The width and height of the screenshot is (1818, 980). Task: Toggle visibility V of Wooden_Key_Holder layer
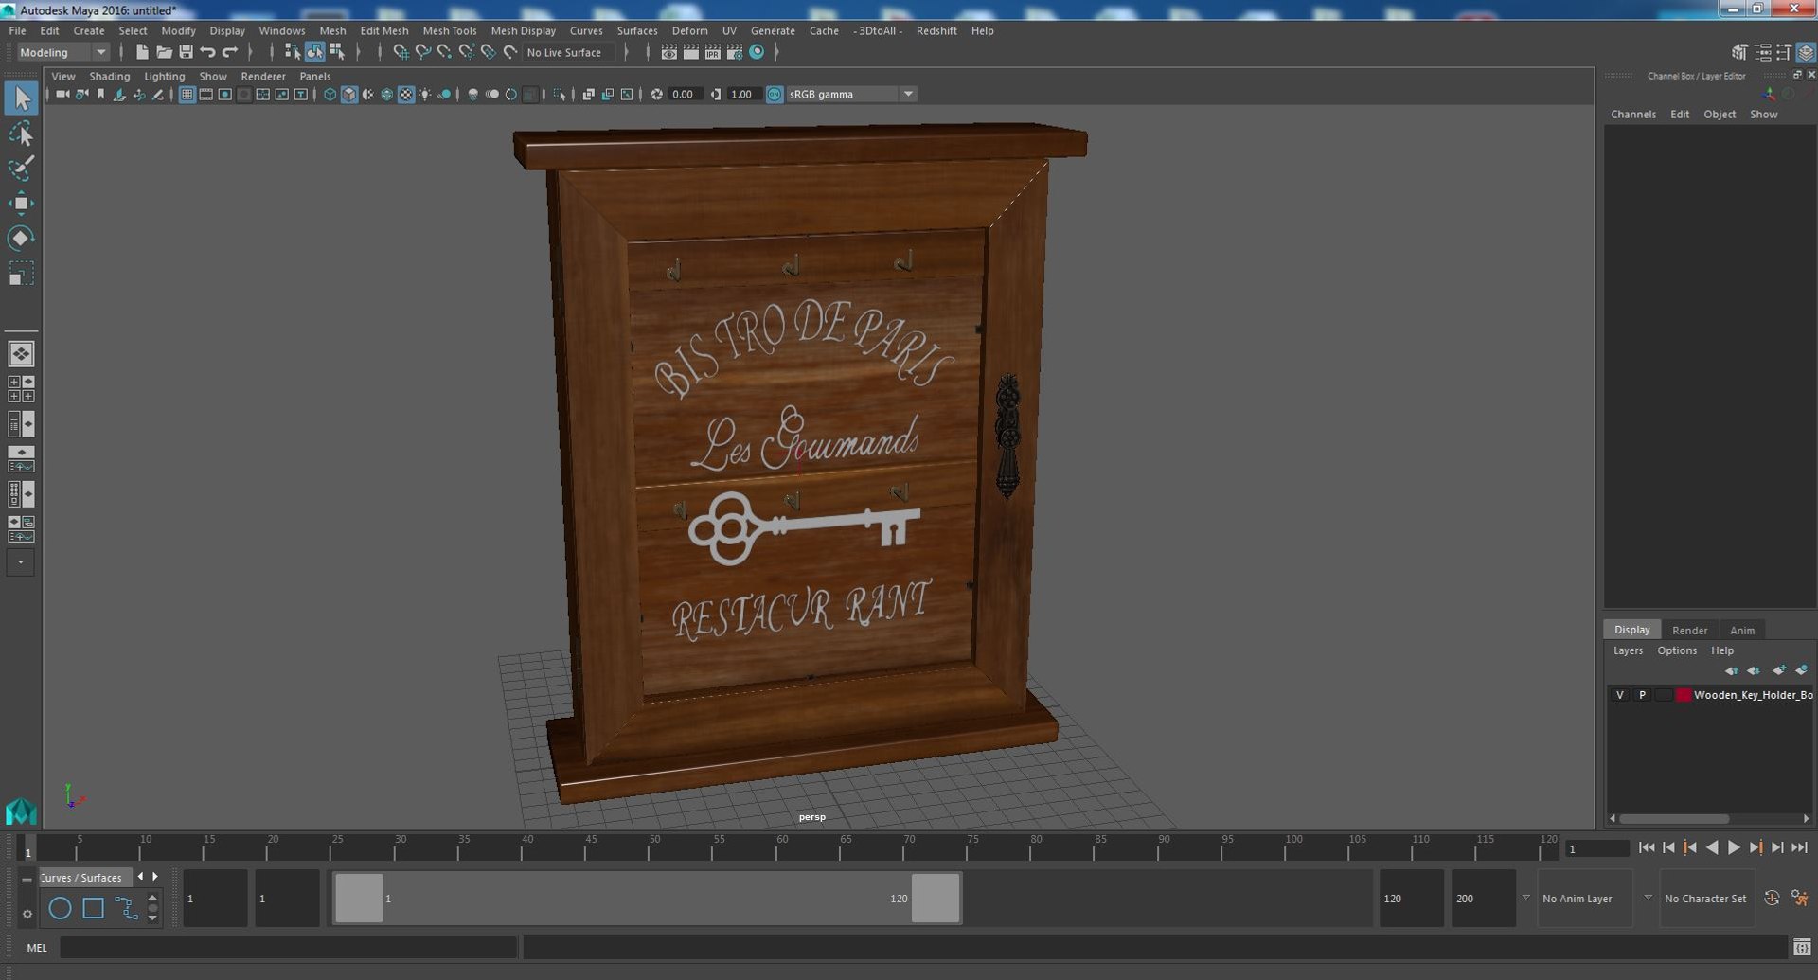coord(1620,695)
